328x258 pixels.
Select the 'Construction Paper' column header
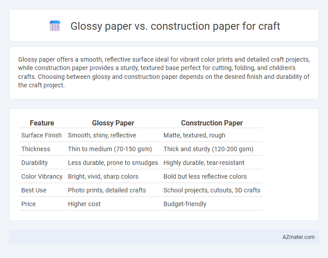(212, 123)
